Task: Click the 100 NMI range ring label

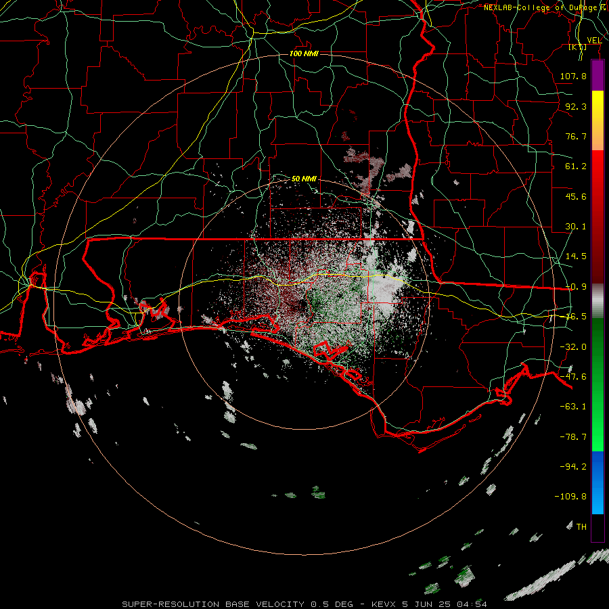Action: coord(304,53)
